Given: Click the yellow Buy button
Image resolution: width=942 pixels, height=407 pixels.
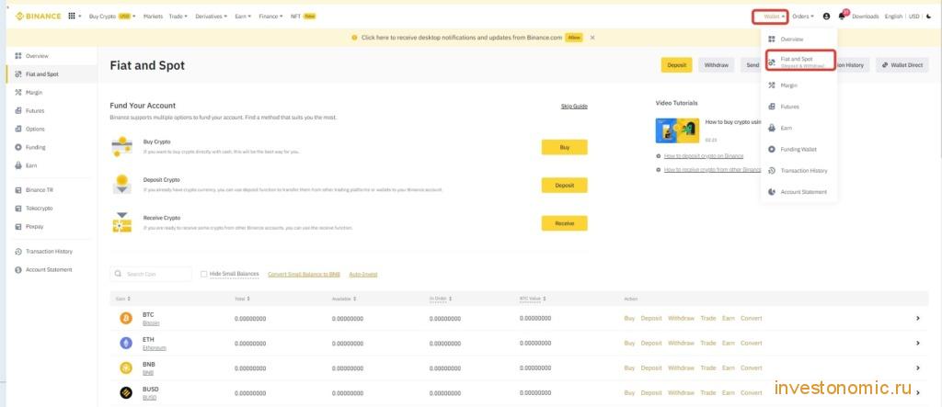Looking at the screenshot, I should click(x=564, y=147).
